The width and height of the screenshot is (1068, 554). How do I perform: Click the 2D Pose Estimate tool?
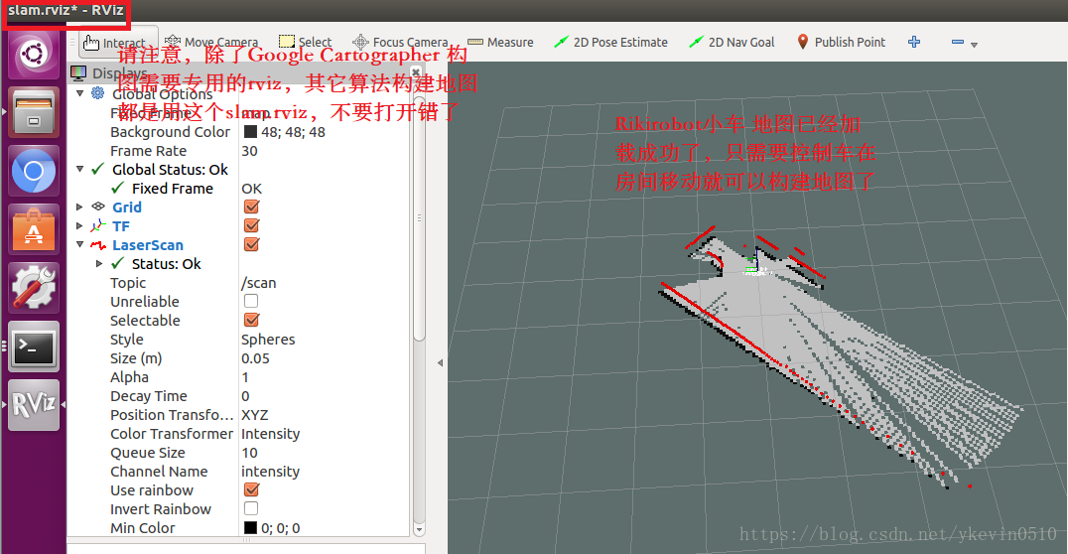coord(610,43)
